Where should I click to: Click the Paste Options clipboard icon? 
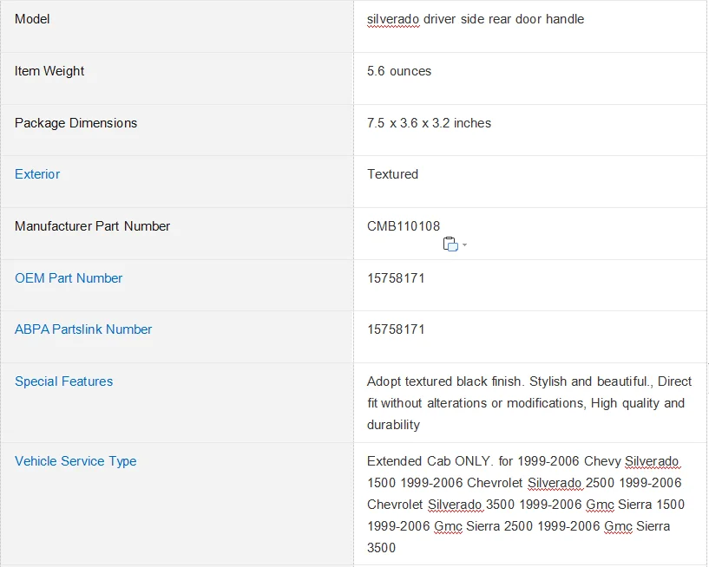450,244
